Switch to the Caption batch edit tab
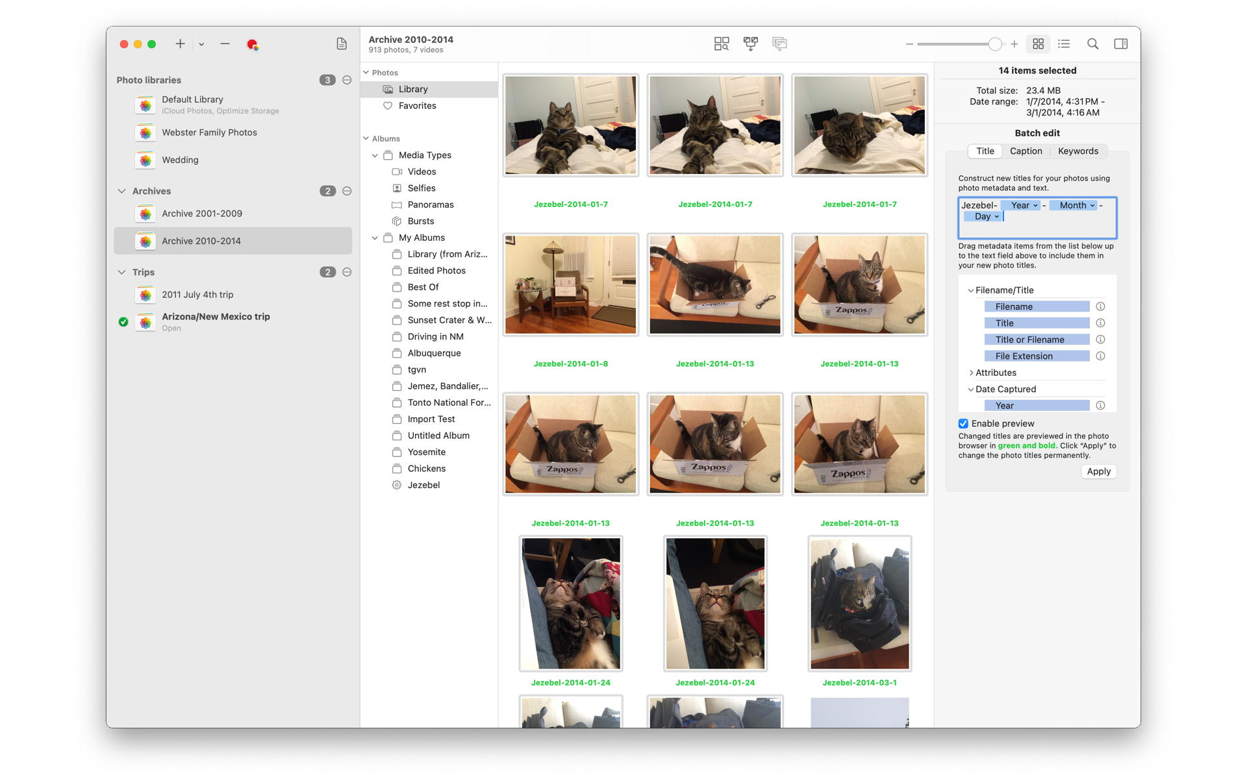This screenshot has height=779, width=1247. (x=1026, y=151)
